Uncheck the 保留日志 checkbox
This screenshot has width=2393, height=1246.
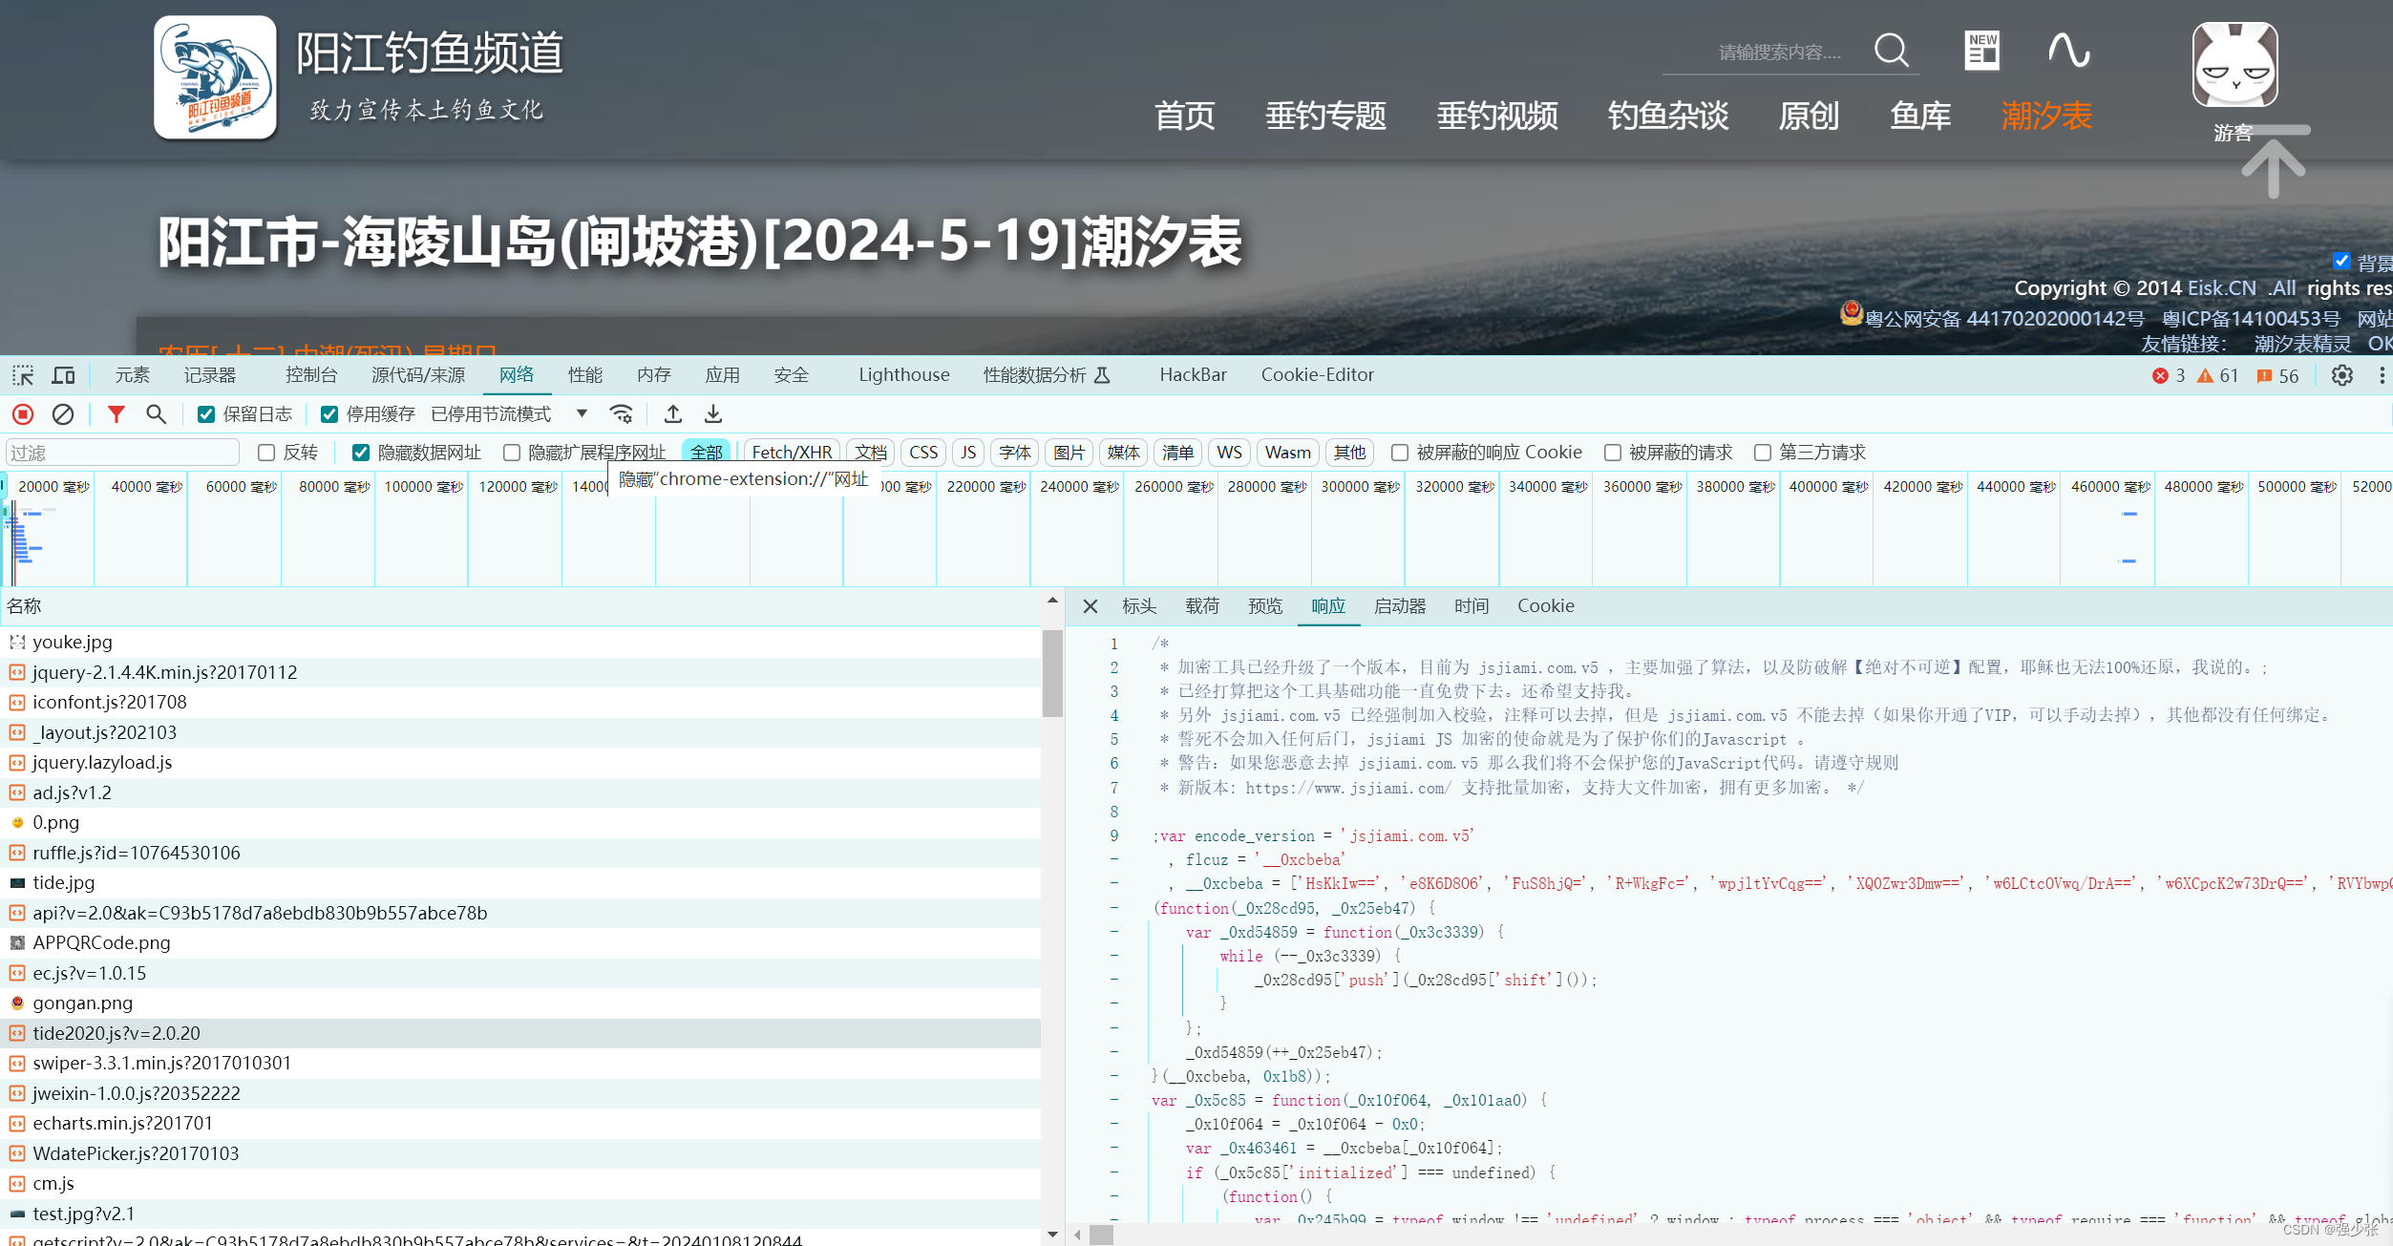[x=206, y=414]
